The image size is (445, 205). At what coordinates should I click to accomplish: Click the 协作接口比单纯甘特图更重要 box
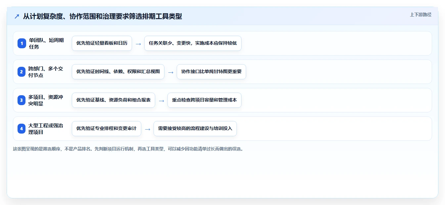(x=211, y=72)
